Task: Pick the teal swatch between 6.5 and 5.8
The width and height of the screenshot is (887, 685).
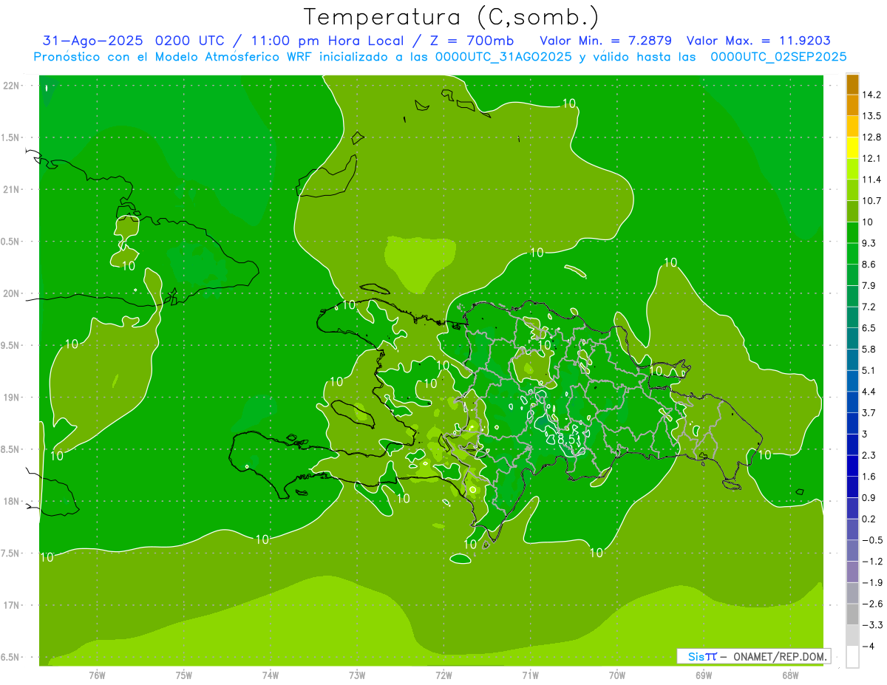Action: [x=852, y=338]
